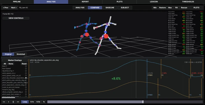Screen dimensions: 205x105
Task: Set playback speed to 0.5x
Action: pyautogui.click(x=38, y=102)
